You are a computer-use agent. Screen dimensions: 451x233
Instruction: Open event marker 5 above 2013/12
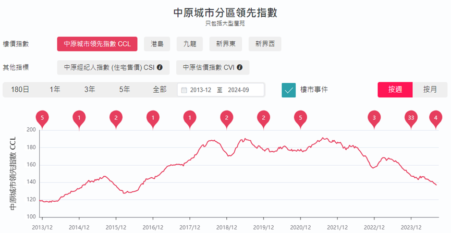pyautogui.click(x=42, y=119)
